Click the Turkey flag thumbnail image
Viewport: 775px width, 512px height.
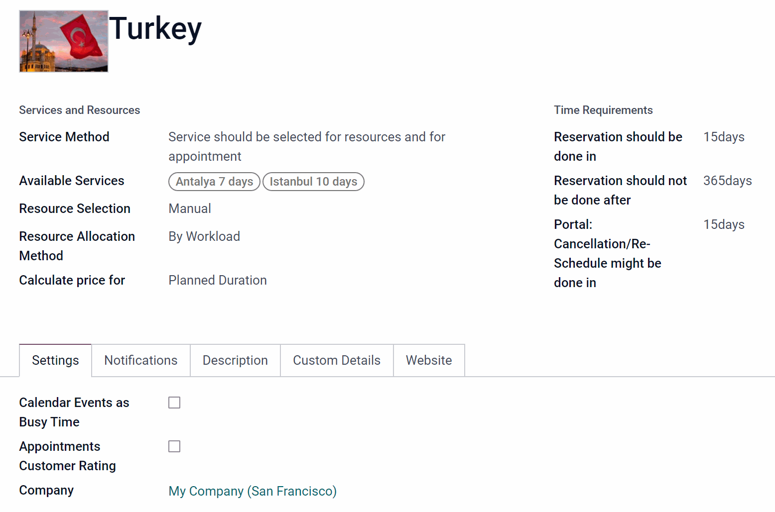[64, 41]
